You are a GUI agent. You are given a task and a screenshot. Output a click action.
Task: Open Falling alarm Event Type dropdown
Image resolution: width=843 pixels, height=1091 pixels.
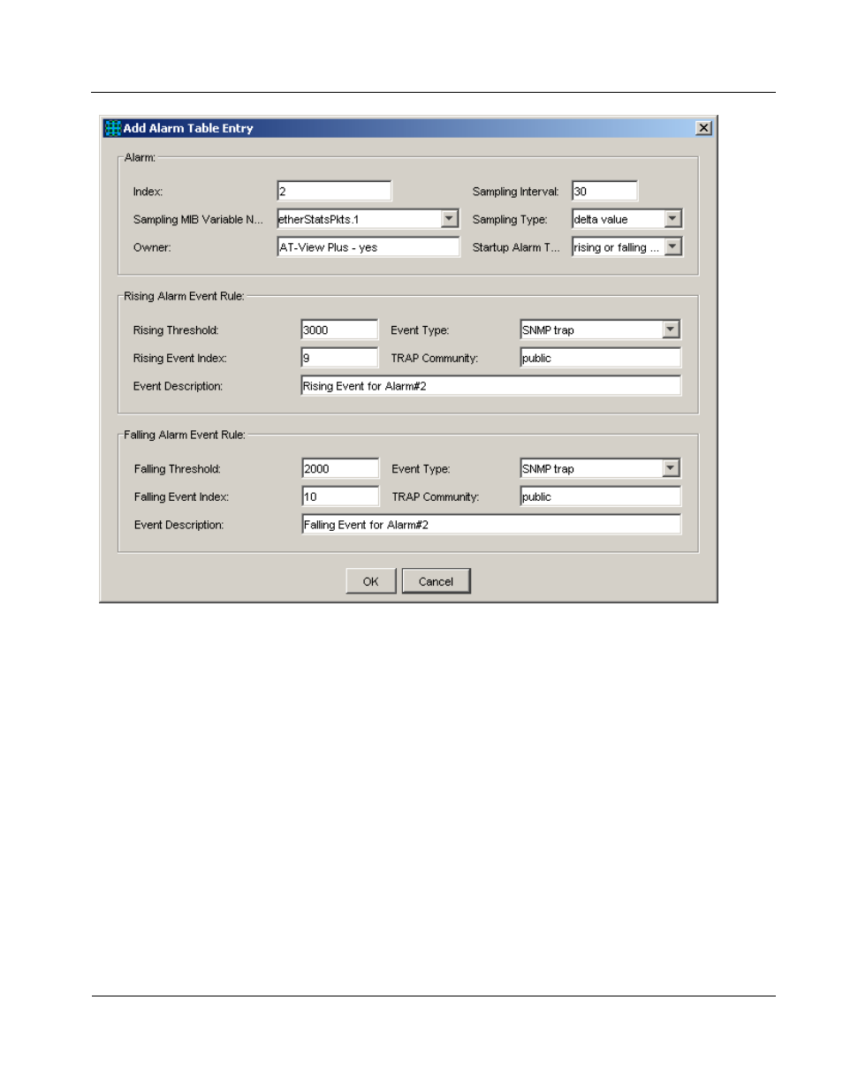pyautogui.click(x=671, y=469)
